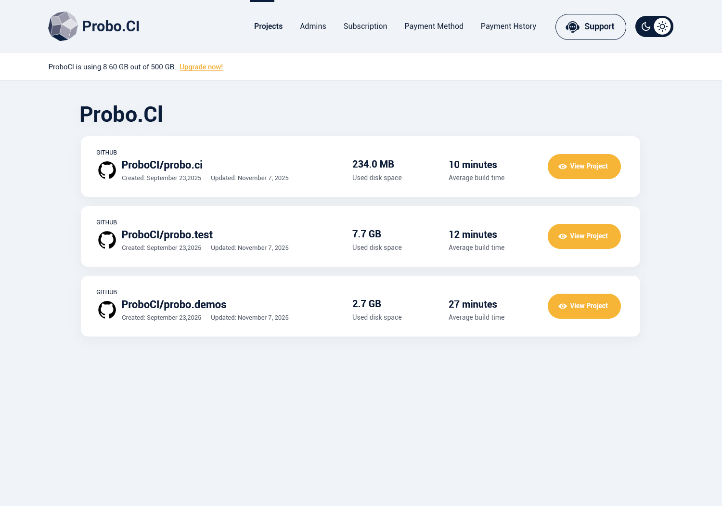Click GITHUB label above ProboCI/probo.test

(x=106, y=222)
